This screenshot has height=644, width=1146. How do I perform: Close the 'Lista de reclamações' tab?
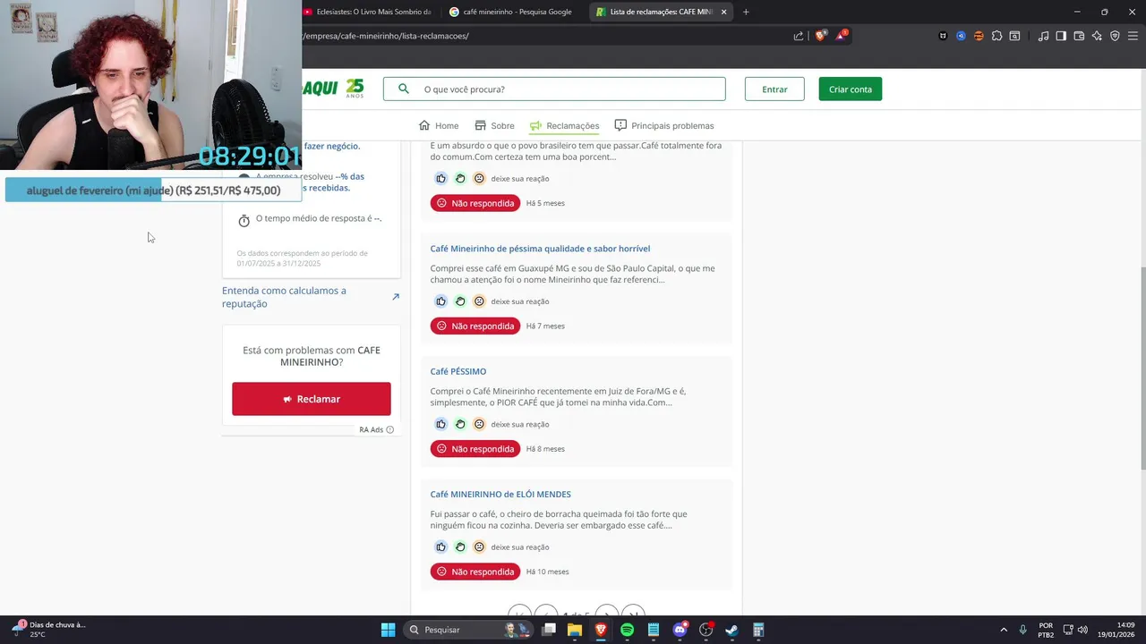tap(723, 12)
